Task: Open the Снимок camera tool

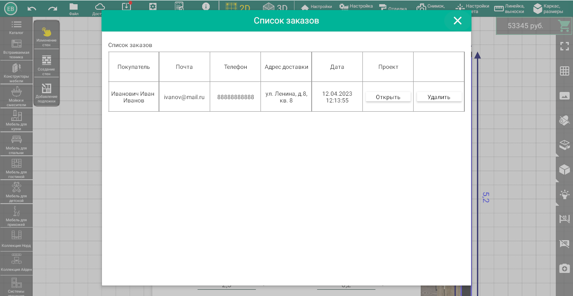Action: 430,8
